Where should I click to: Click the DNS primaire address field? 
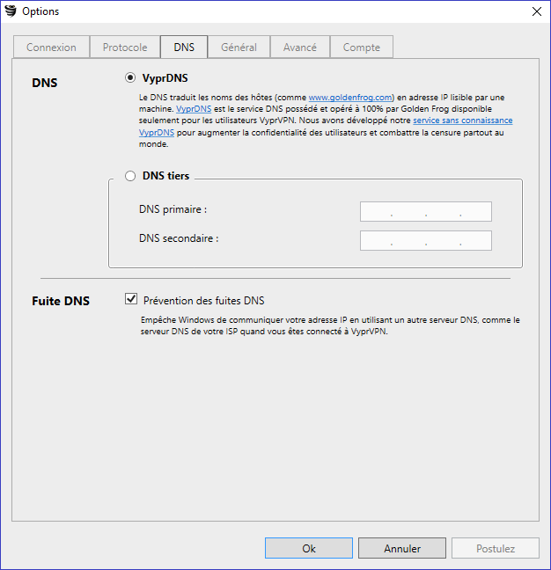425,211
